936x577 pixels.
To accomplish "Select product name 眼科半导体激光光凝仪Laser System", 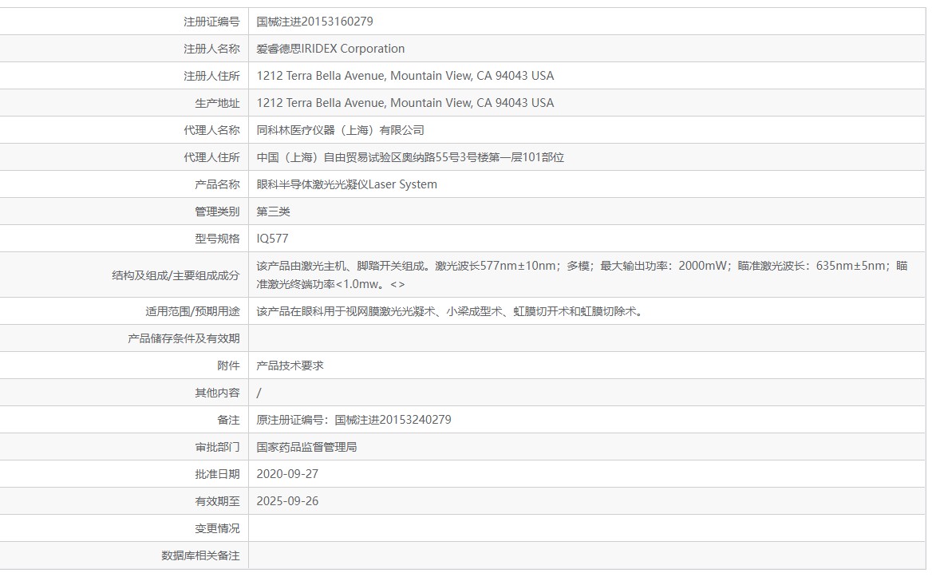I will coord(347,184).
